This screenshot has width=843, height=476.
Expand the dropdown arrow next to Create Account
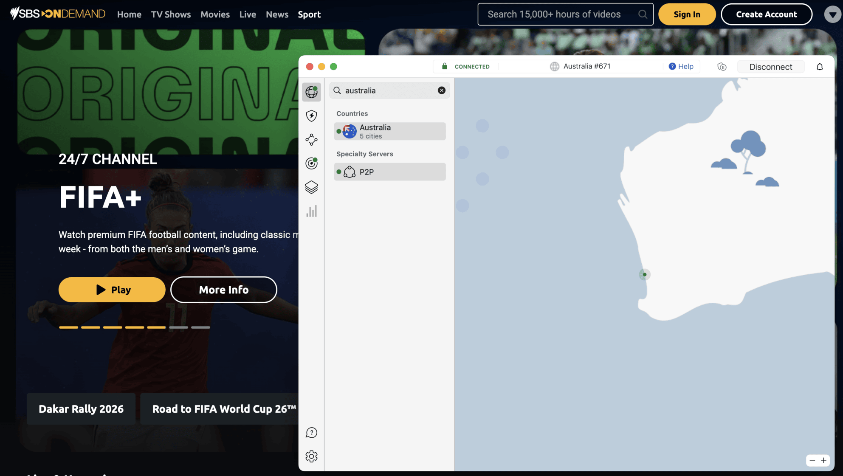[832, 14]
